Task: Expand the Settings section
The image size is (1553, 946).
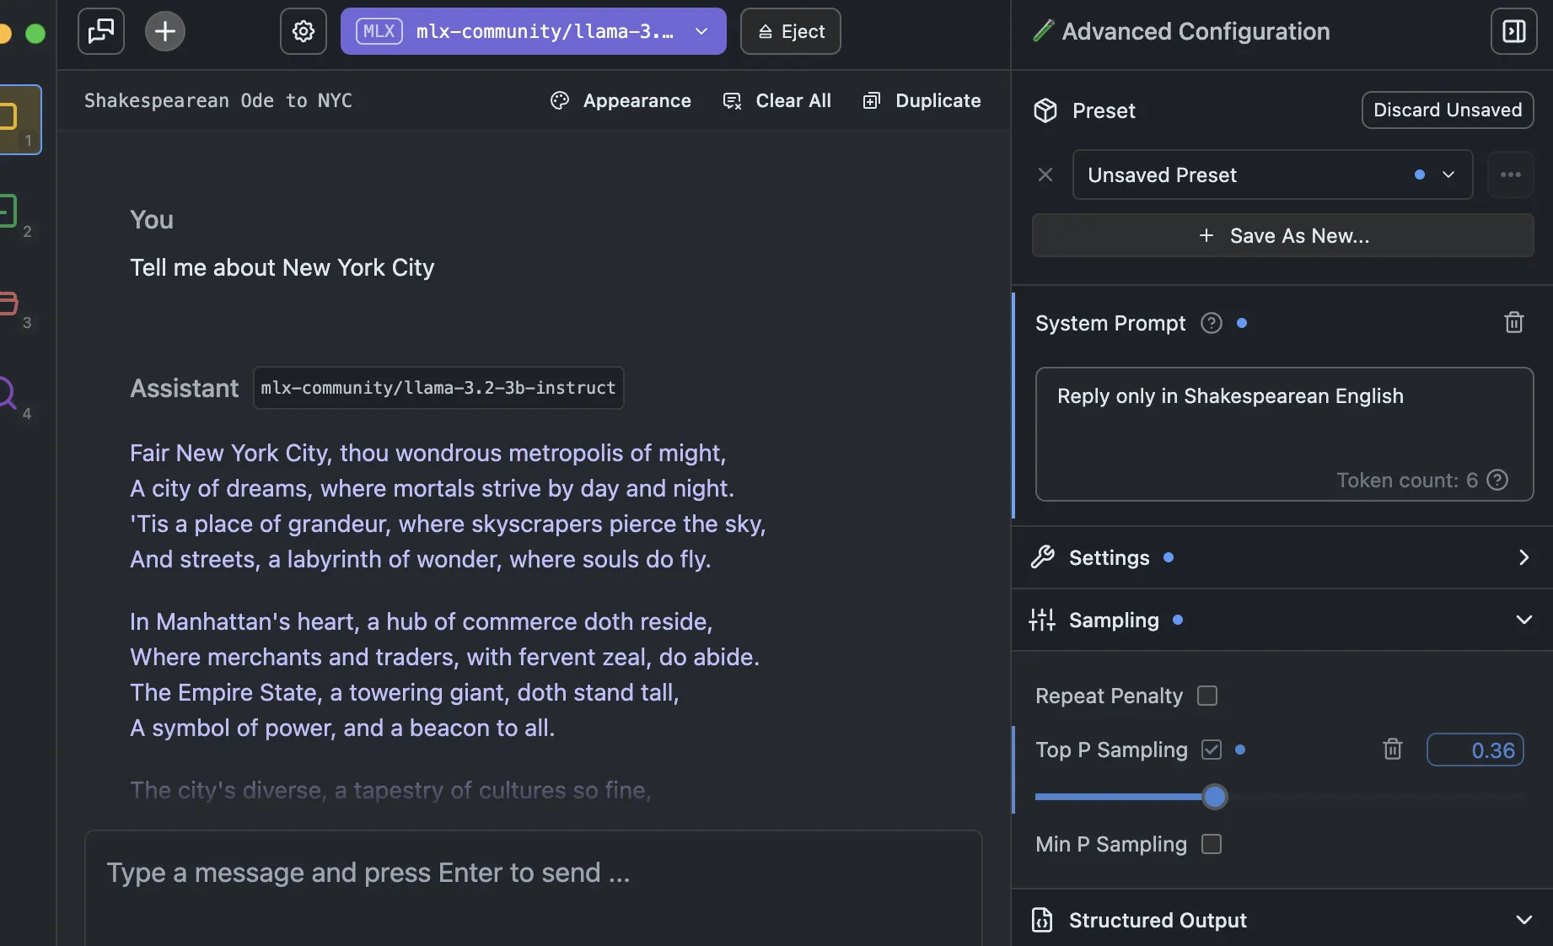Action: tap(1523, 557)
